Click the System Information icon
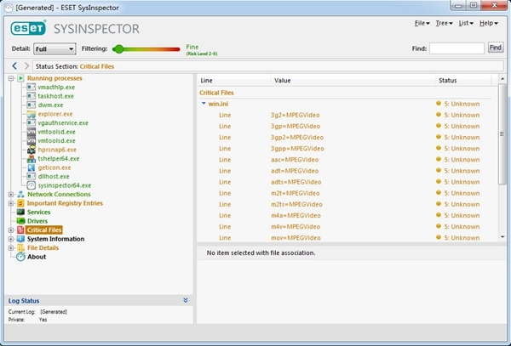Image resolution: width=511 pixels, height=346 pixels. click(20, 239)
